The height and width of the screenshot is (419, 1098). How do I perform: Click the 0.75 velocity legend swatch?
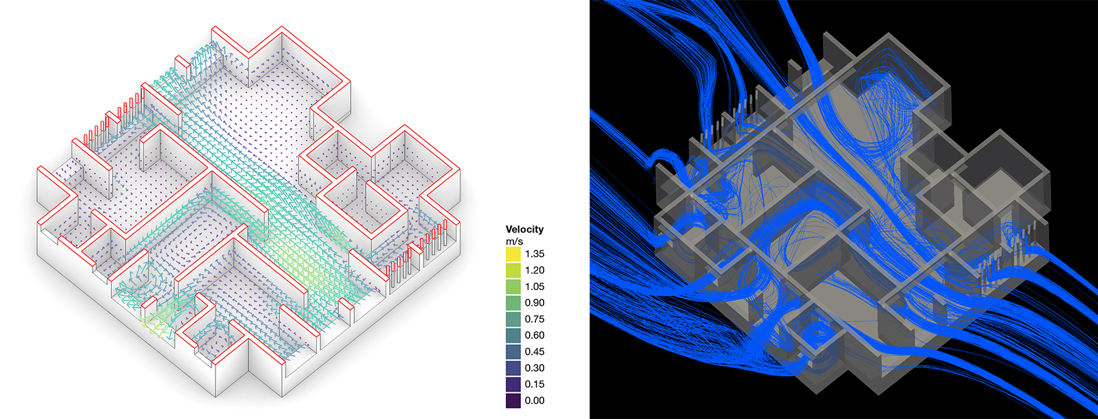[513, 319]
